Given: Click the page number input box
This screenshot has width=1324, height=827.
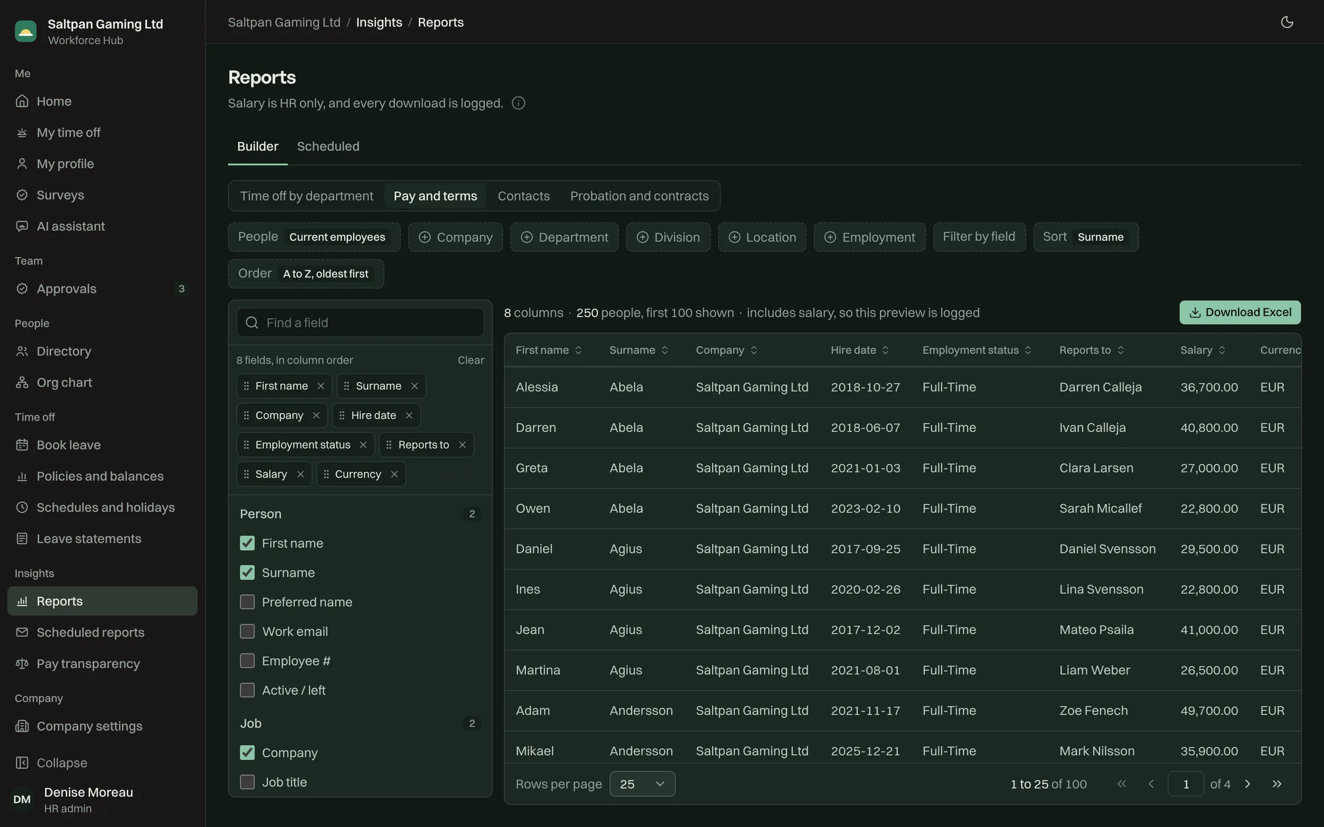Looking at the screenshot, I should [x=1185, y=783].
